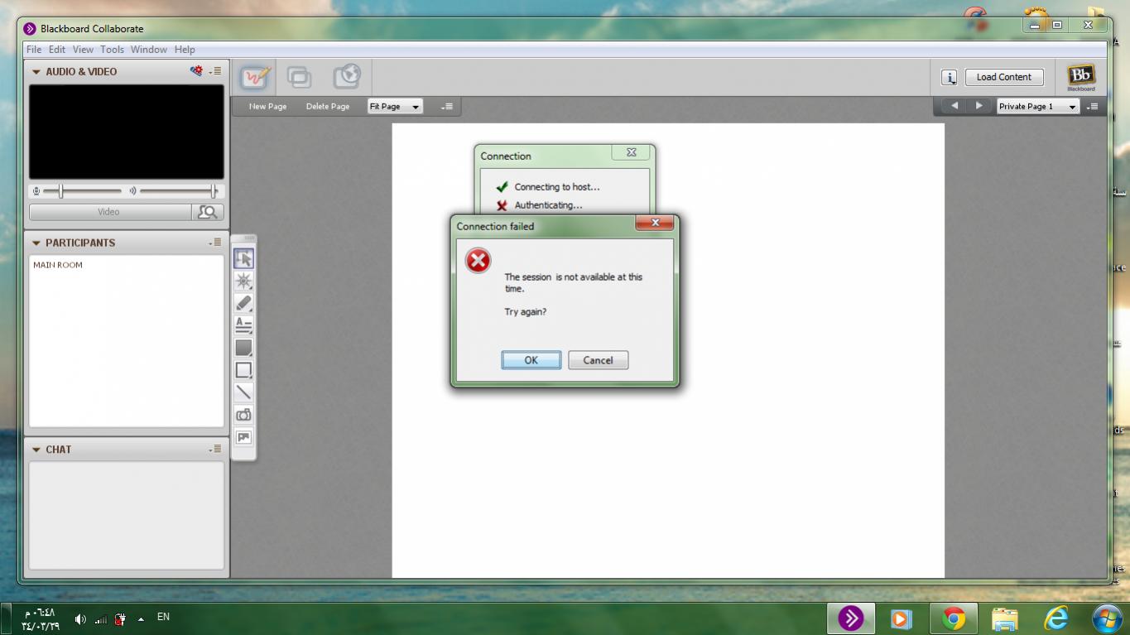Switch to application sharing mode
The width and height of the screenshot is (1130, 635).
pyautogui.click(x=299, y=77)
